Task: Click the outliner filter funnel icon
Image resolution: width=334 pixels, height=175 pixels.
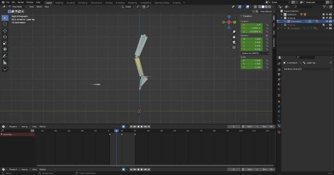Action: coord(324,7)
